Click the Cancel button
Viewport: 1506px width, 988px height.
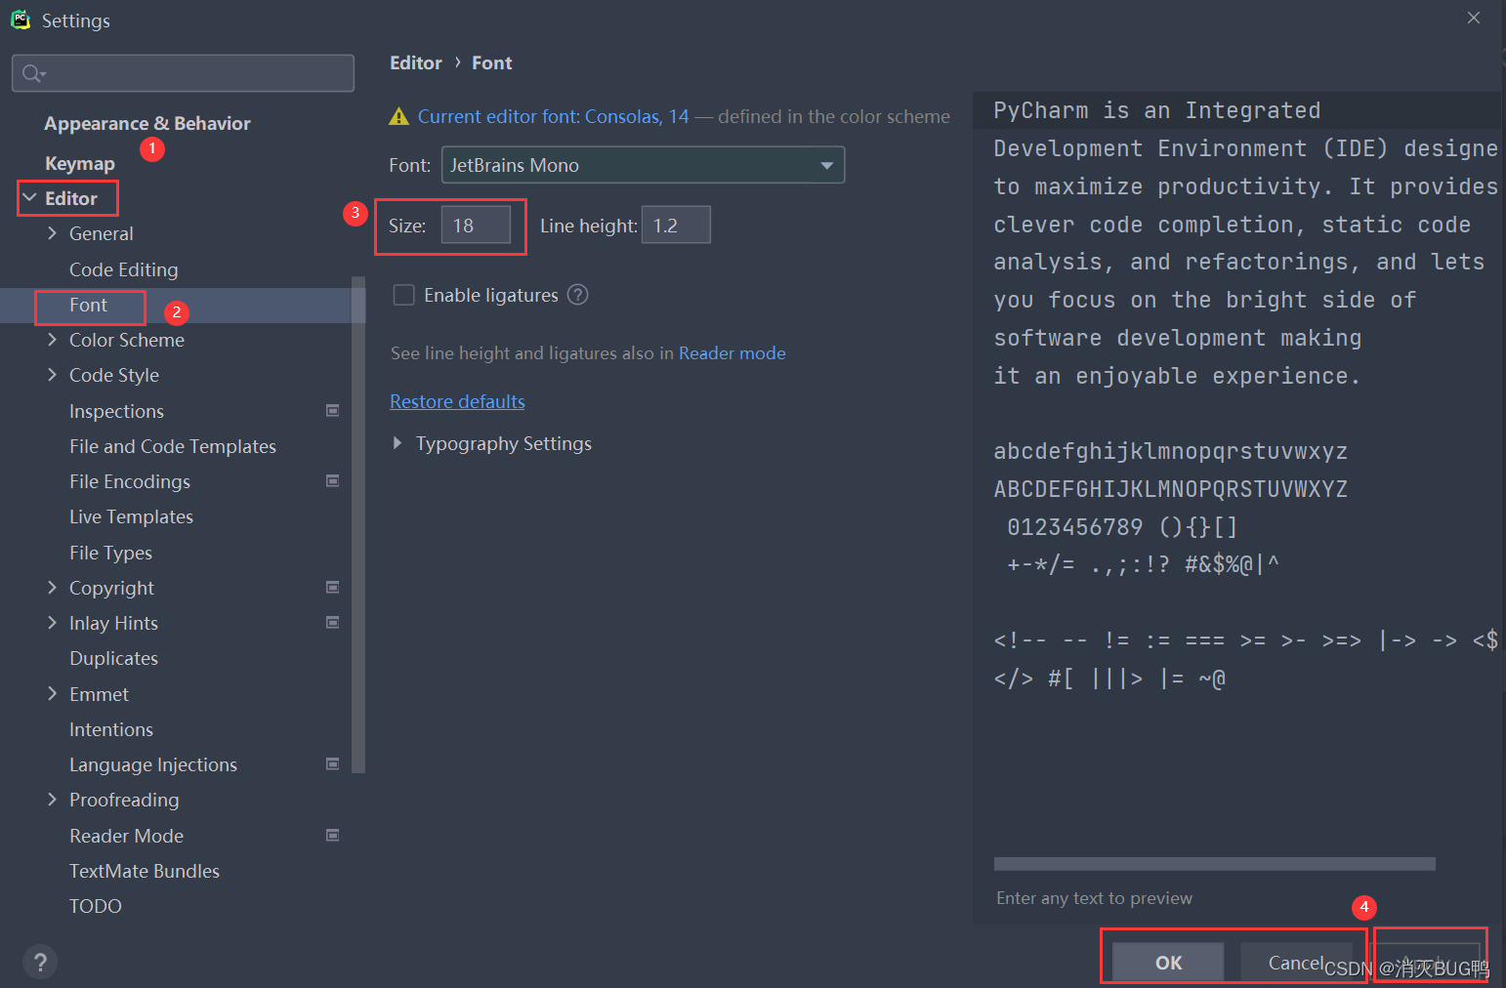[x=1296, y=963]
